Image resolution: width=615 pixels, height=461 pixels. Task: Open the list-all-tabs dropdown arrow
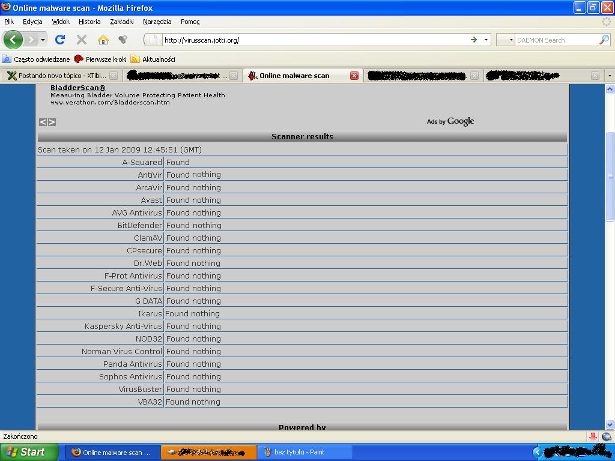click(x=610, y=76)
